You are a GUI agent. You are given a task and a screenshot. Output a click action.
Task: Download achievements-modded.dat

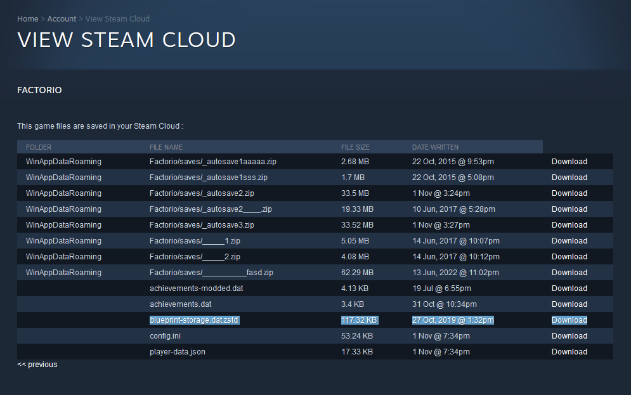tap(569, 288)
